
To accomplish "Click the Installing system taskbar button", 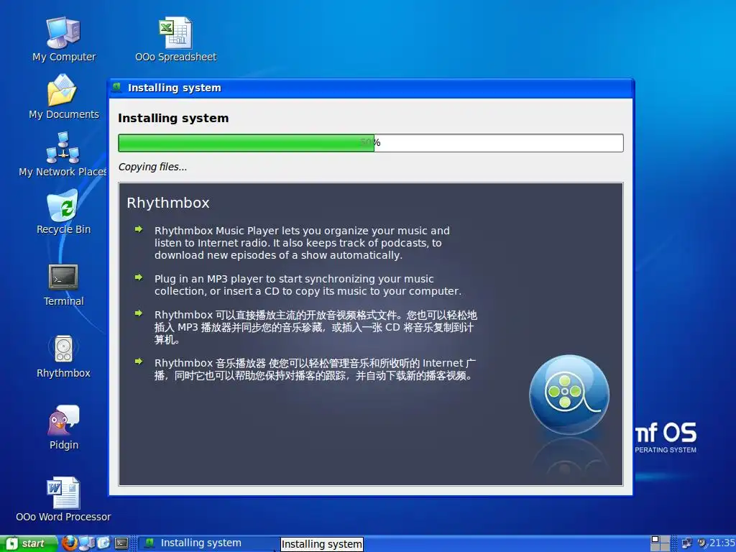I will [209, 543].
